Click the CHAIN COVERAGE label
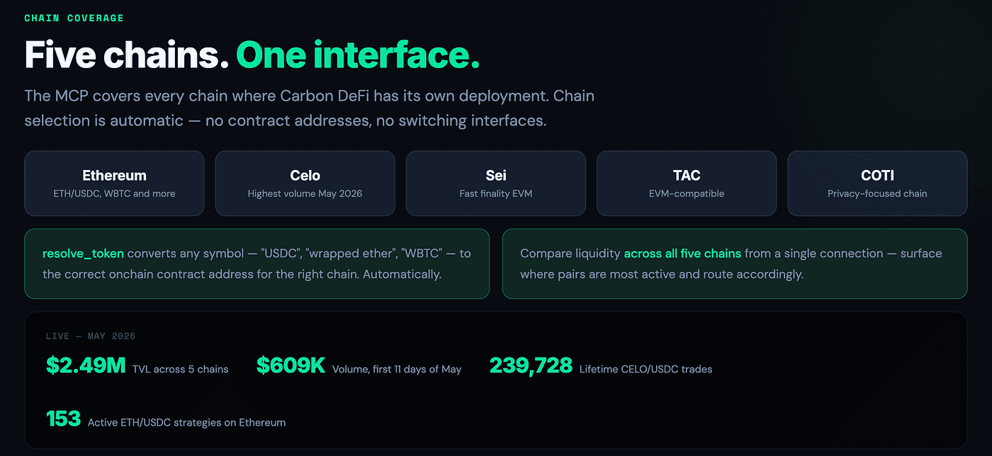Viewport: 992px width, 456px height. point(74,18)
